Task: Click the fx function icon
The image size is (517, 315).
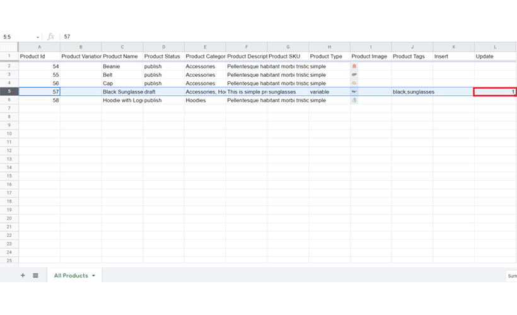Action: coord(51,37)
